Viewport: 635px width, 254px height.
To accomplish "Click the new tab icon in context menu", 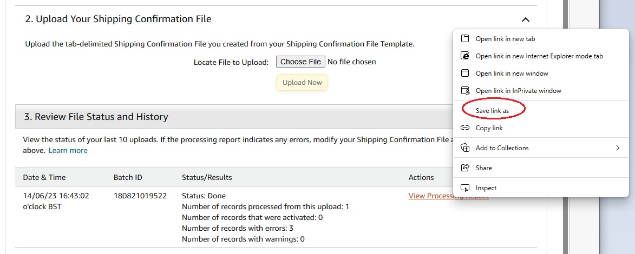I will coord(465,39).
